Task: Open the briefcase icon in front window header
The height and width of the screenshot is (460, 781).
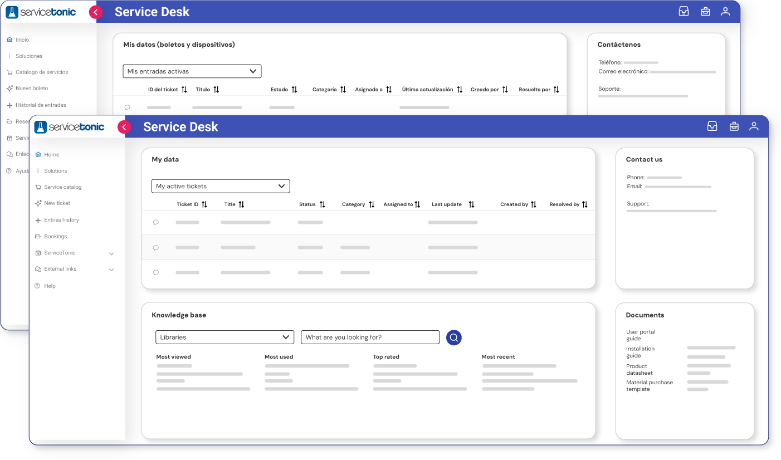Action: pyautogui.click(x=734, y=126)
